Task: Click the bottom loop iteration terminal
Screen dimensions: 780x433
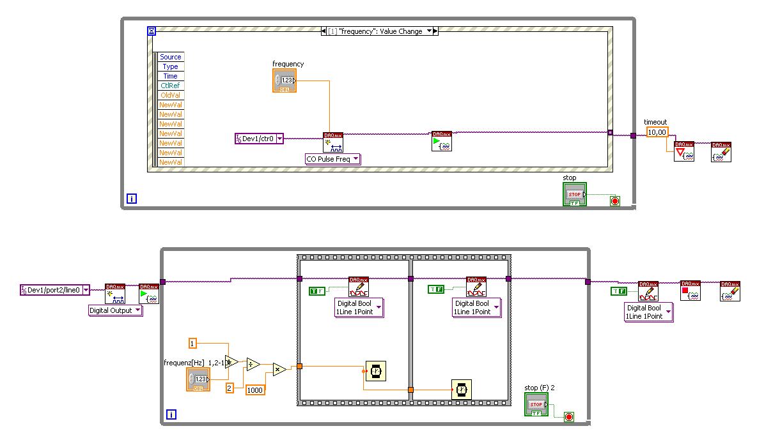Action: coord(171,414)
